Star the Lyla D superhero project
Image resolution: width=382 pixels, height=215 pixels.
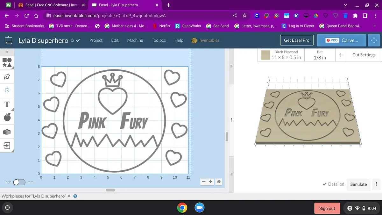pyautogui.click(x=72, y=40)
